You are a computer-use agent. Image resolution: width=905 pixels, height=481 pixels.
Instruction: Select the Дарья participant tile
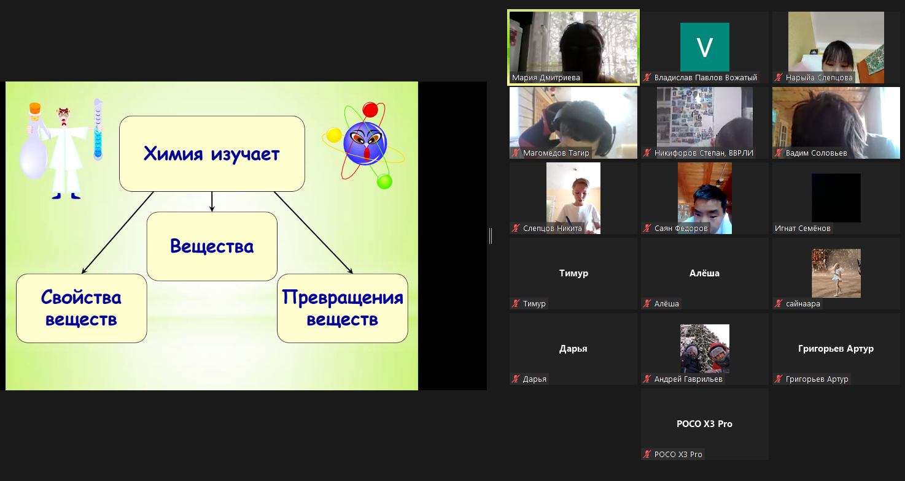[x=573, y=348]
